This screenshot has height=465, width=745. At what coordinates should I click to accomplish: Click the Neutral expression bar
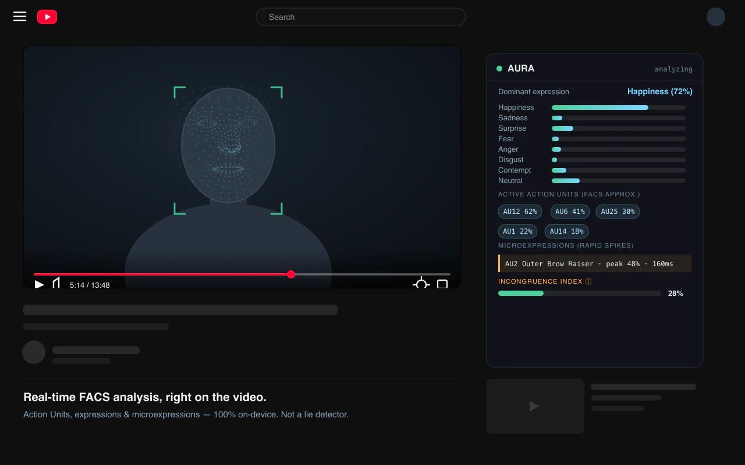point(619,181)
